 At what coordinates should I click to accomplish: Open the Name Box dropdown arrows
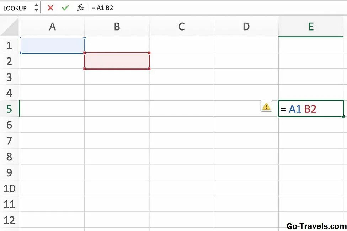point(36,7)
